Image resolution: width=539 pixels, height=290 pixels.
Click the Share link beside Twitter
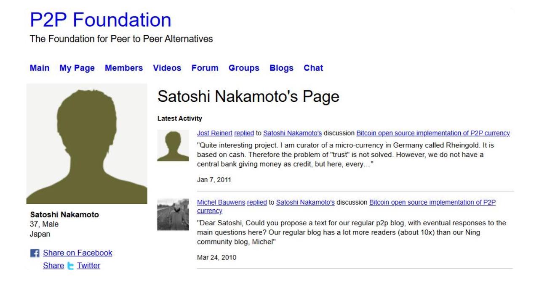click(53, 266)
